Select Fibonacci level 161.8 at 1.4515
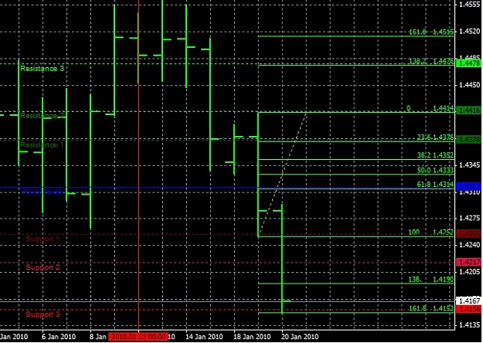 [x=431, y=32]
